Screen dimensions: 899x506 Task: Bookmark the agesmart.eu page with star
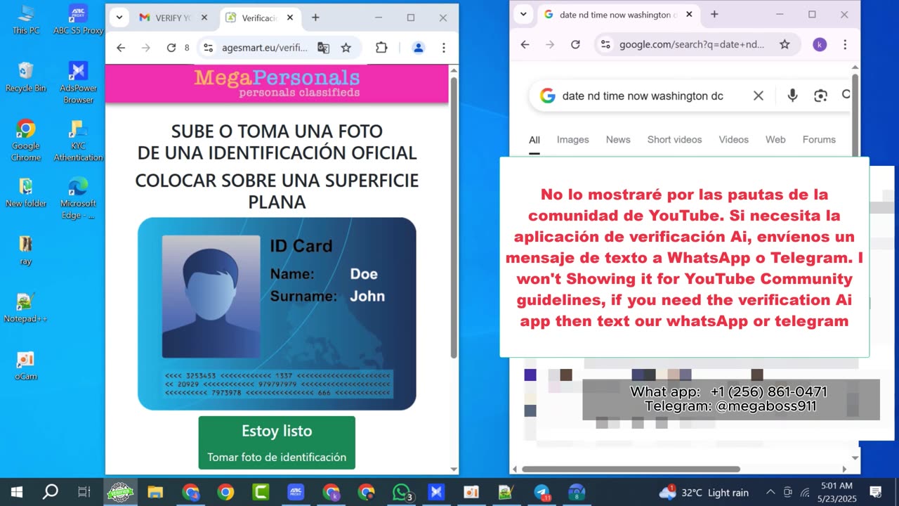coord(346,48)
